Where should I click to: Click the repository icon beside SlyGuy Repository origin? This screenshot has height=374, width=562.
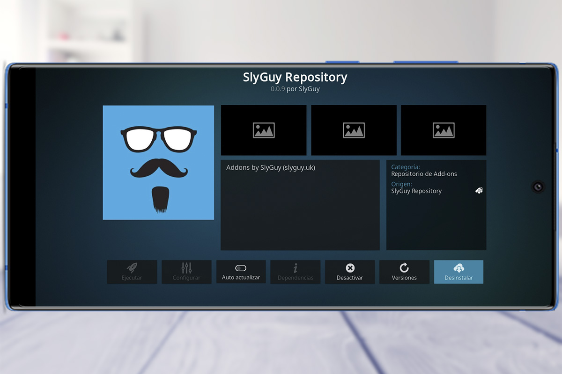point(479,190)
